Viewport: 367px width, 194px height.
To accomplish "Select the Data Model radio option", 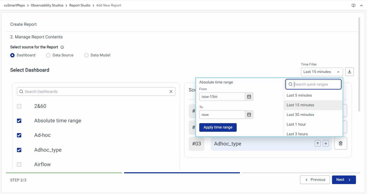I will point(86,55).
